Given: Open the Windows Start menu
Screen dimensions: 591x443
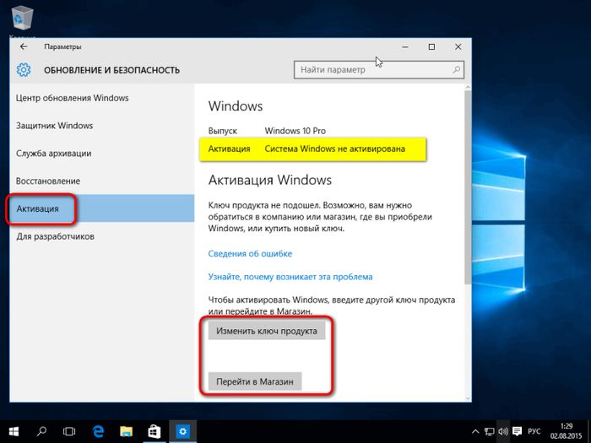Looking at the screenshot, I should (14, 431).
